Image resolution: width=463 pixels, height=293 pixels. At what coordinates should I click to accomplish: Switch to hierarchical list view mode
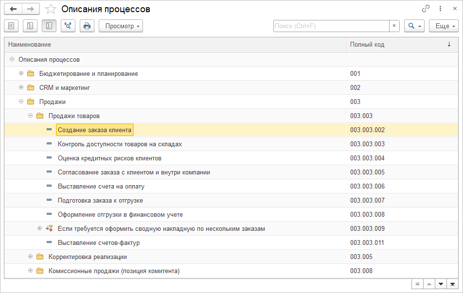[x=30, y=26]
